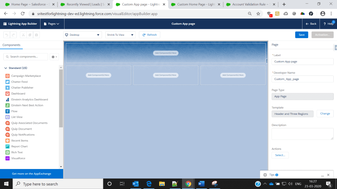Open the component settings gear menu
This screenshot has width=337, height=189.
(54, 57)
